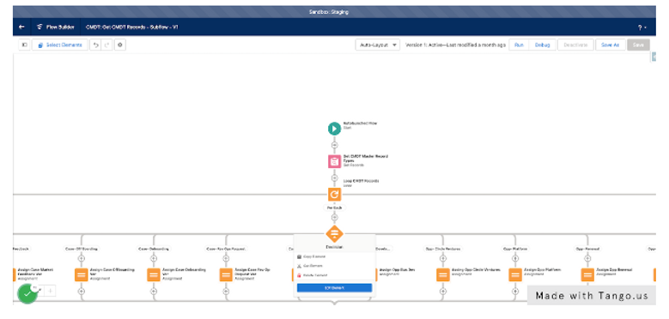
Task: Add element below Get Records node
Action: pyautogui.click(x=335, y=178)
